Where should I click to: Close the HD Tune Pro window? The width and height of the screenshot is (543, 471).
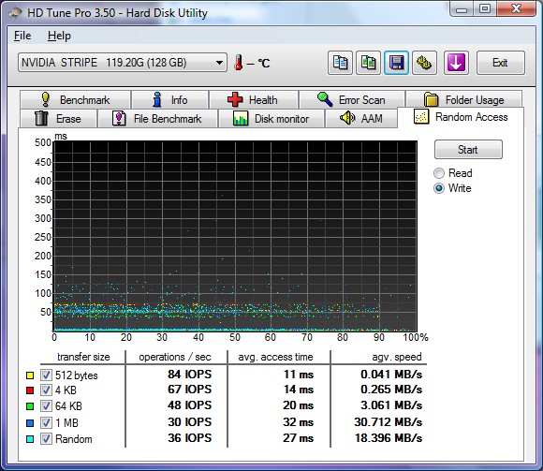pos(516,9)
